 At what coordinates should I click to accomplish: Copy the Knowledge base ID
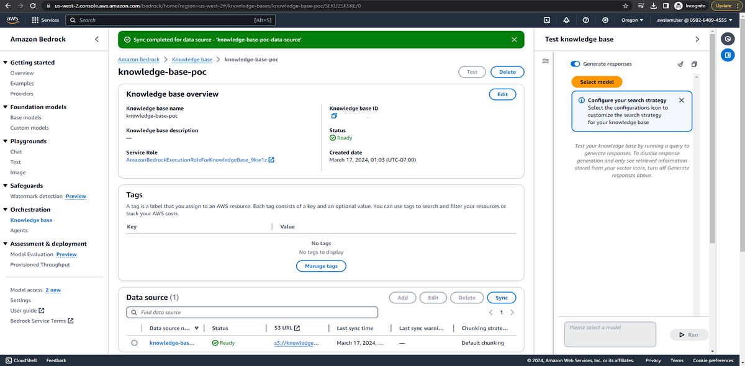[333, 115]
